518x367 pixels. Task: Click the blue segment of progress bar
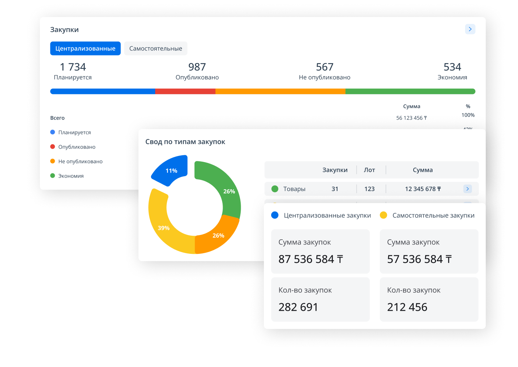tap(102, 91)
